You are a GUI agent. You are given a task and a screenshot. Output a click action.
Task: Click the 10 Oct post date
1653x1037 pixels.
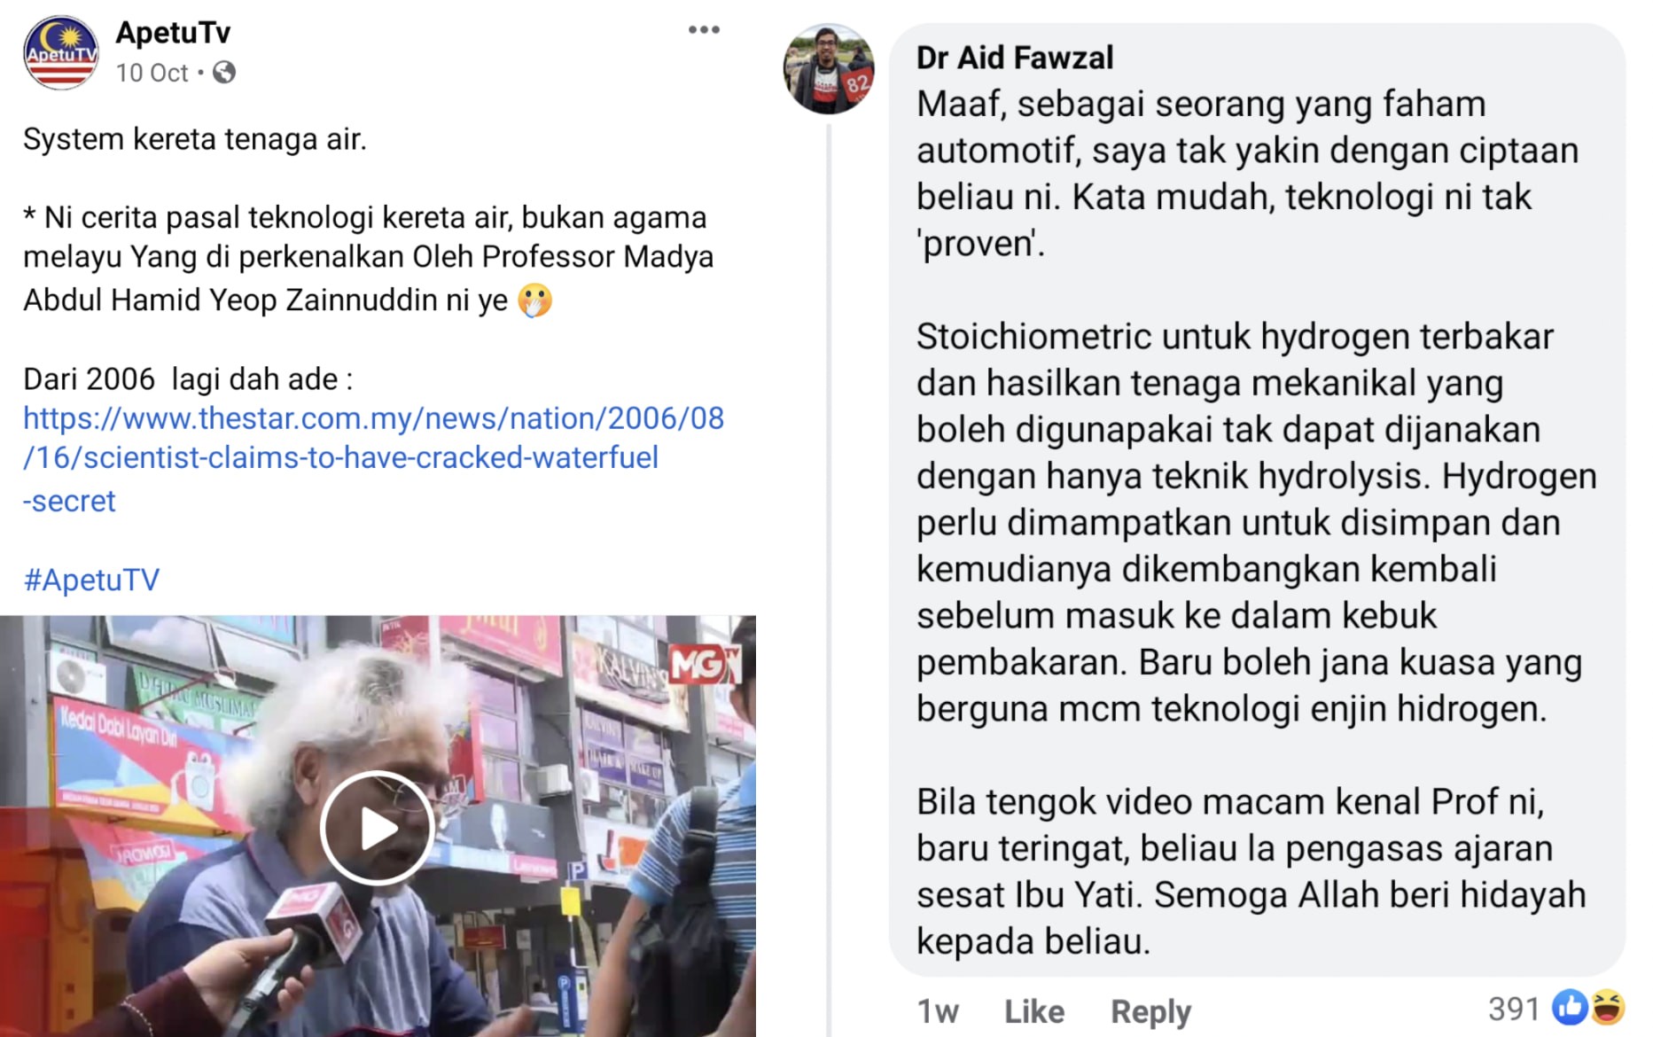152,73
